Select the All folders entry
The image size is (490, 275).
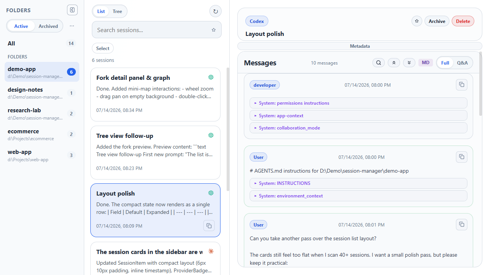(x=42, y=44)
